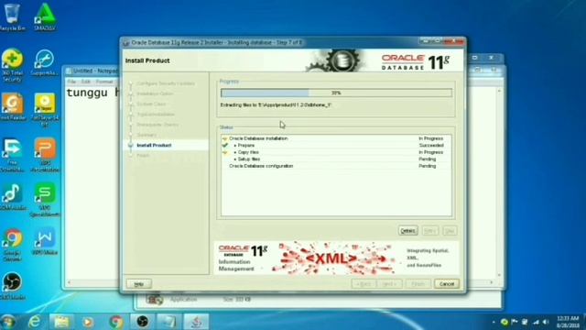Click the greyed Finish button

[418, 284]
